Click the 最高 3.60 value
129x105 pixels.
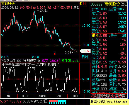tap(118, 75)
